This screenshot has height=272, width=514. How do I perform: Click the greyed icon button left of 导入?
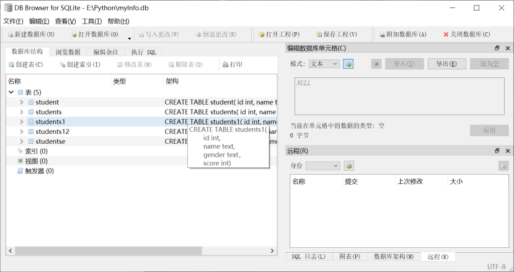click(376, 64)
